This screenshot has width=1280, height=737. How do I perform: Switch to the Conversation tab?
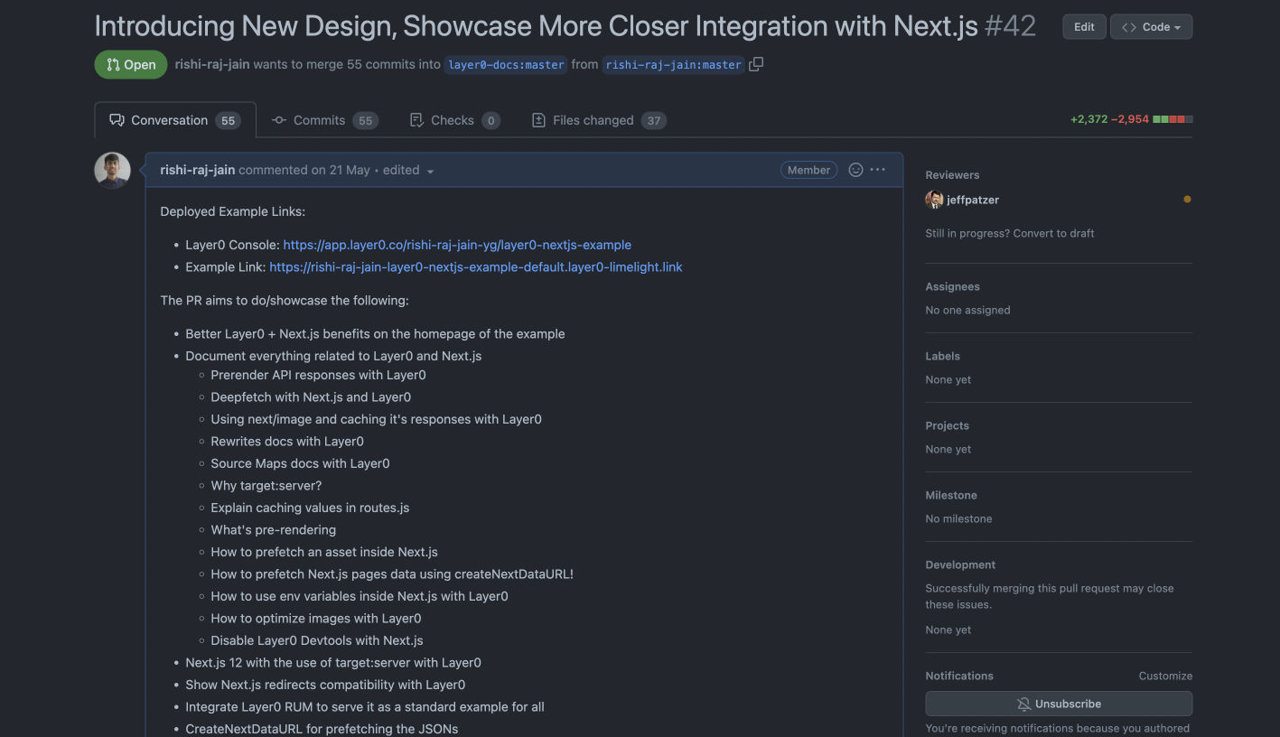(x=175, y=120)
